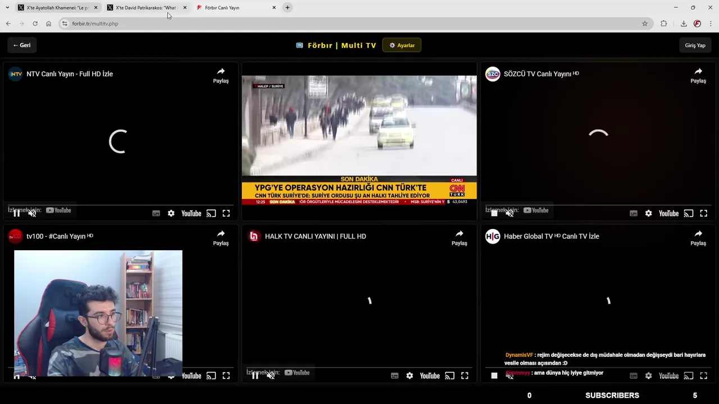
Task: Unmute the NTV player audio
Action: tap(32, 213)
